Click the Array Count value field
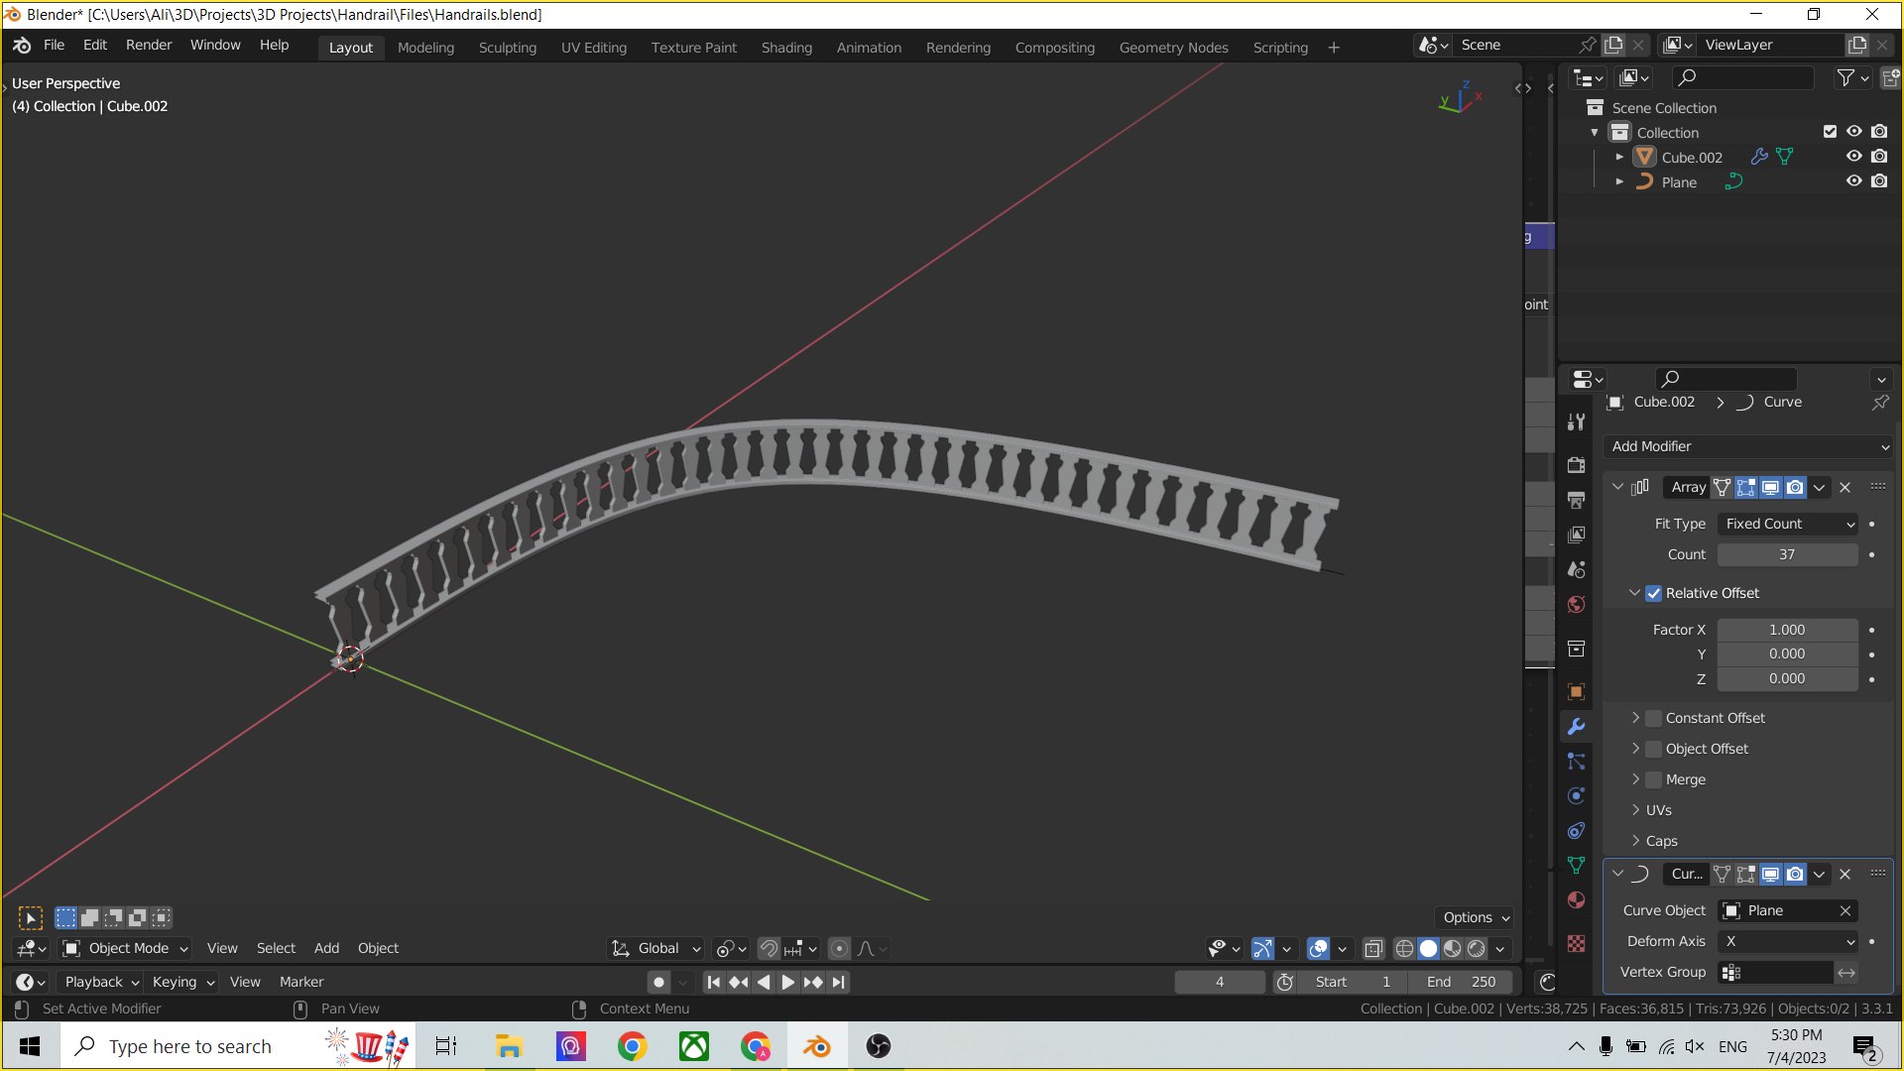 (x=1787, y=554)
